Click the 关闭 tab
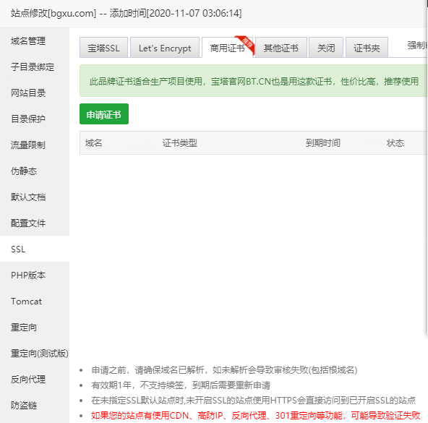The width and height of the screenshot is (428, 423). tap(326, 48)
